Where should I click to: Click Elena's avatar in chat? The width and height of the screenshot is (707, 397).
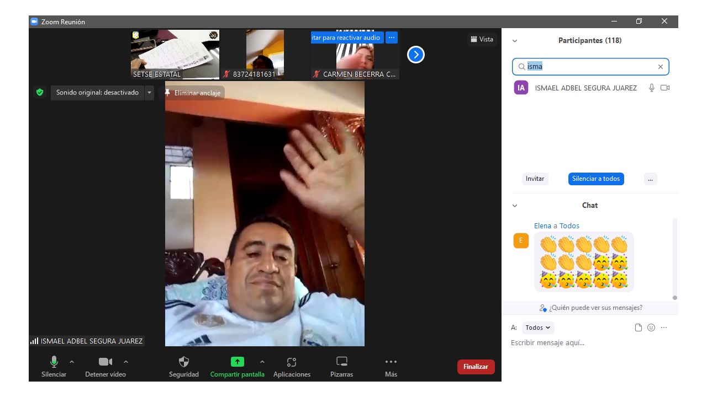pos(521,240)
